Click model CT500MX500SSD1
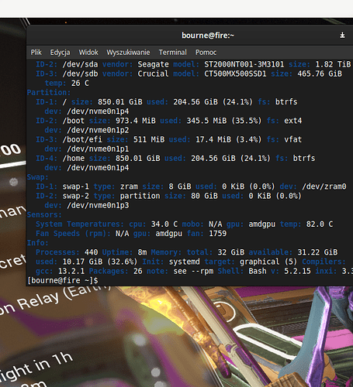353x387 pixels. click(x=235, y=74)
